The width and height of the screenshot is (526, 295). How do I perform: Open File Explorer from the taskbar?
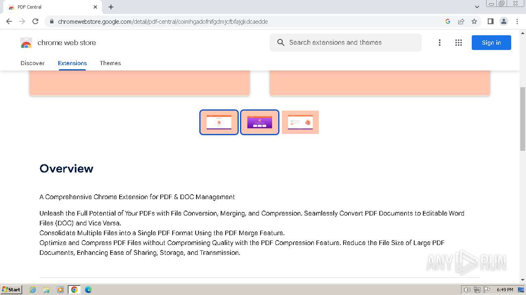coord(46,290)
